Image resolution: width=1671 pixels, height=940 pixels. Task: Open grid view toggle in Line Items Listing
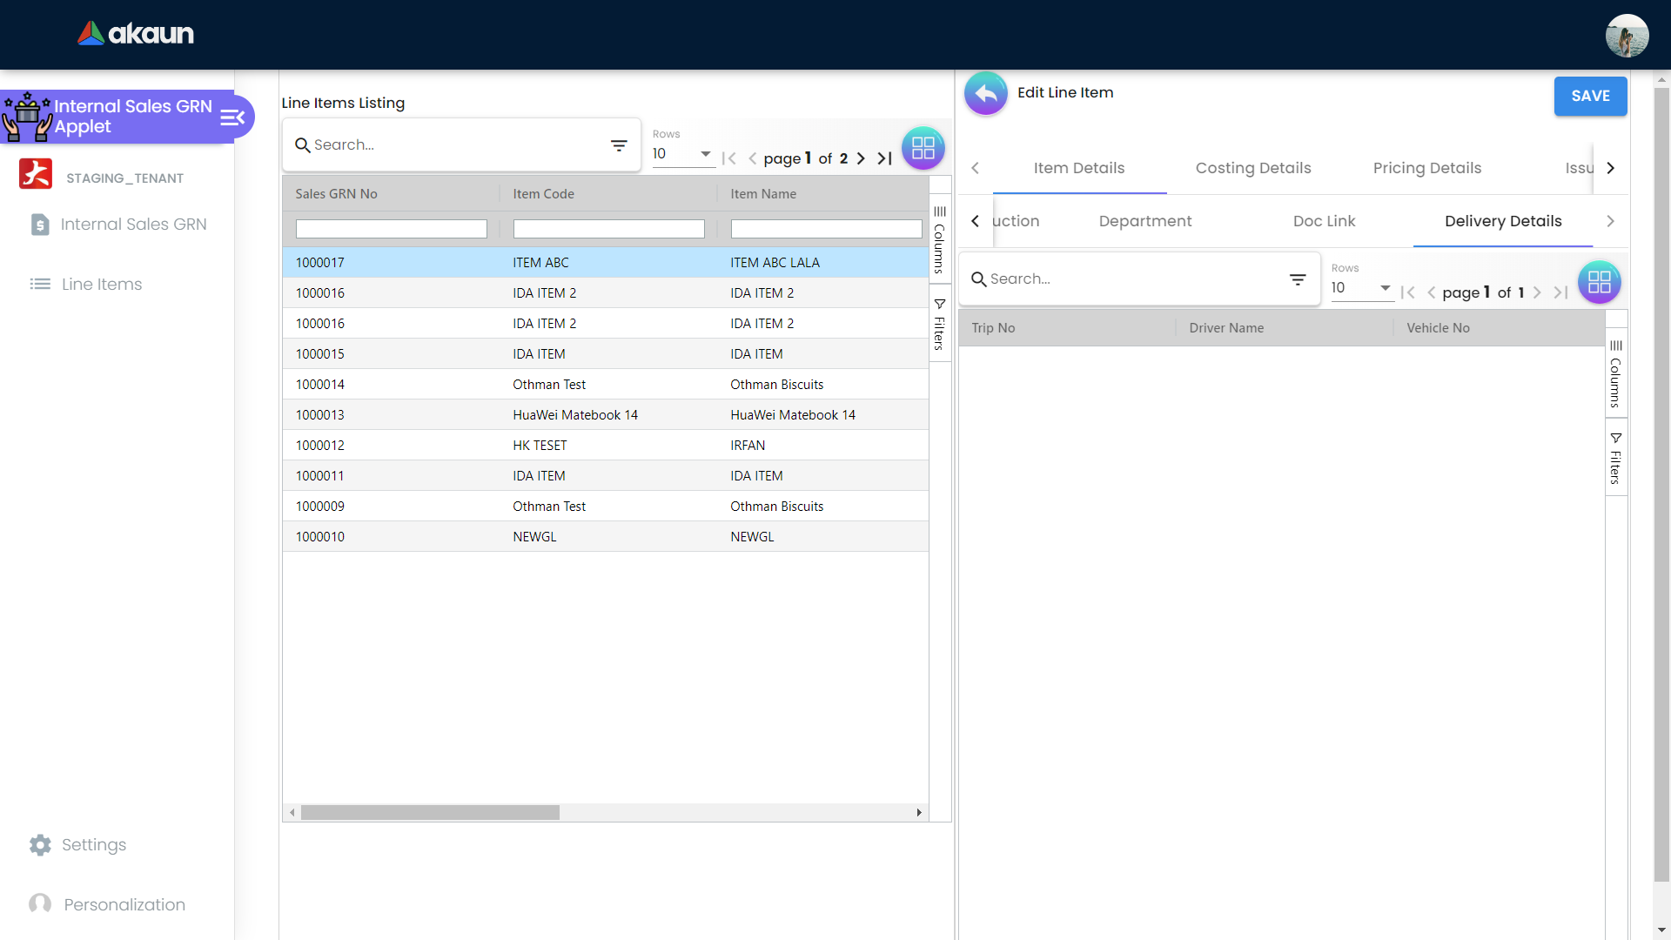tap(923, 148)
